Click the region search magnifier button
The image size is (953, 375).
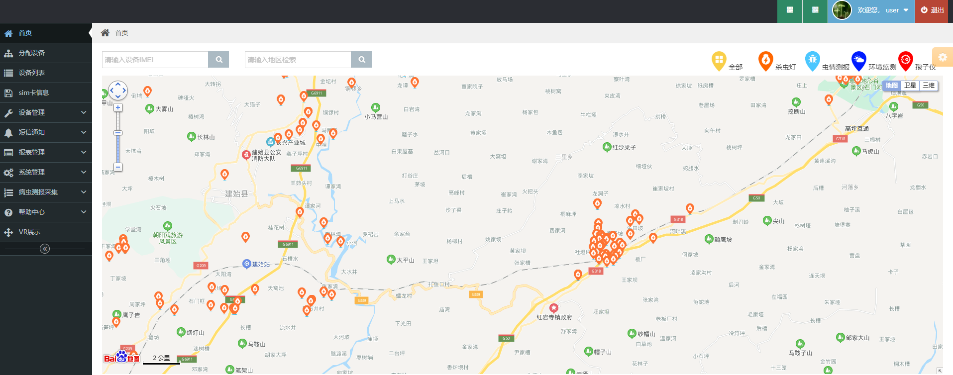[x=361, y=60]
